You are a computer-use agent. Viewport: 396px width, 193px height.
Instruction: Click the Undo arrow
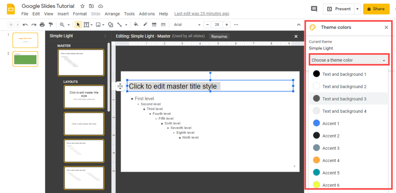25,25
